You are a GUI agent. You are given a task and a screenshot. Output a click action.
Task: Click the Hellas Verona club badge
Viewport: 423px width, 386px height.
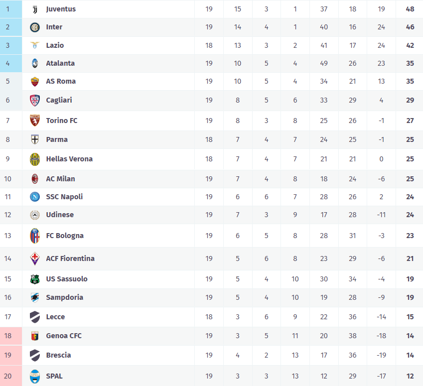(x=34, y=159)
